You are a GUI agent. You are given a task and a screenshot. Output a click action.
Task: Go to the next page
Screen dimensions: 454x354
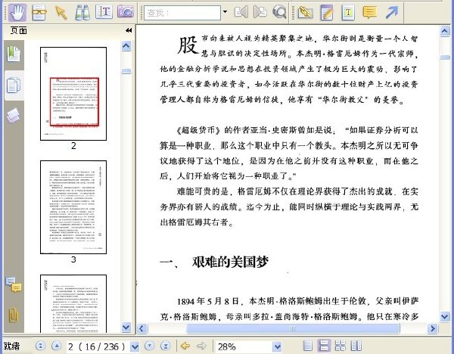click(150, 346)
